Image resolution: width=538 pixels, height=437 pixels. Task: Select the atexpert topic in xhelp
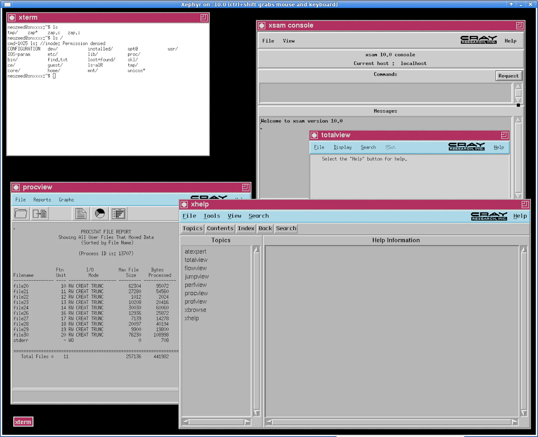click(x=195, y=251)
